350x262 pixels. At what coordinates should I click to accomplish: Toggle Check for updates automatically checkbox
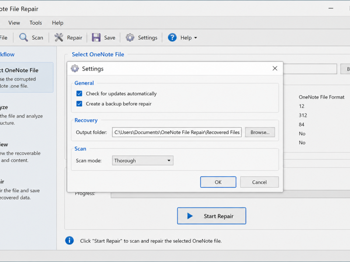pos(79,93)
